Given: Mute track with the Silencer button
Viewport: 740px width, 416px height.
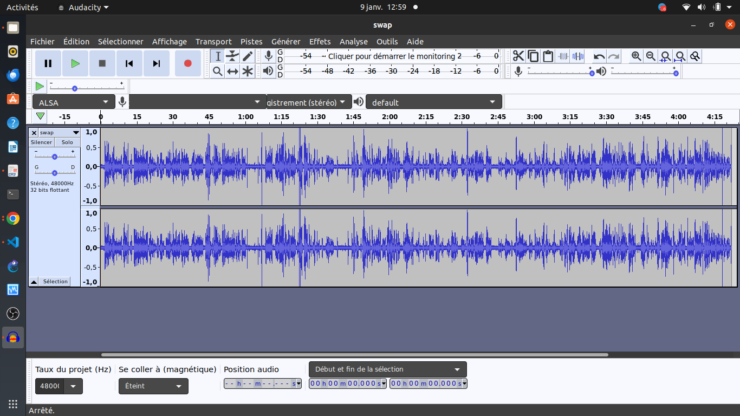Looking at the screenshot, I should (42, 142).
